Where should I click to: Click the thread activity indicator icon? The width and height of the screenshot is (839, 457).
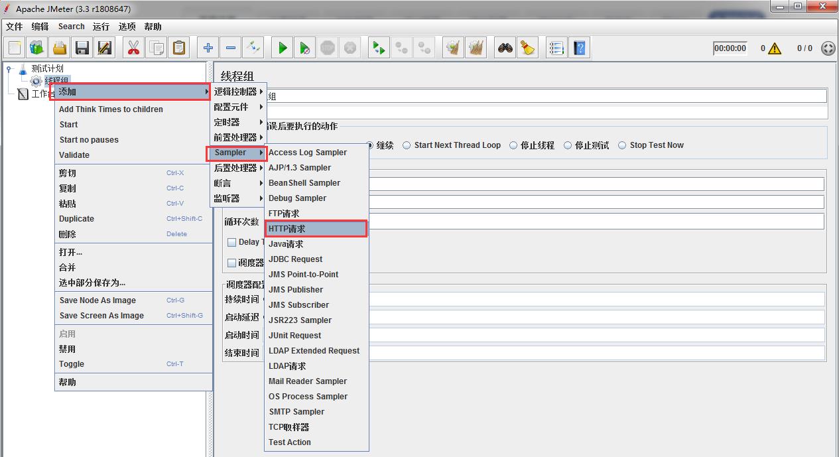pos(828,48)
